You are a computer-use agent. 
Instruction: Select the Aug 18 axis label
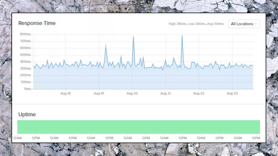pos(65,93)
